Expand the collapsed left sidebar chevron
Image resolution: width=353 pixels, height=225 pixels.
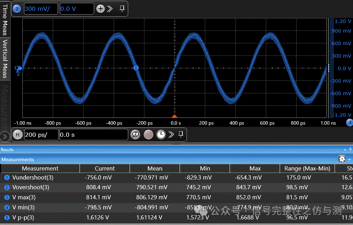[x=5, y=135]
